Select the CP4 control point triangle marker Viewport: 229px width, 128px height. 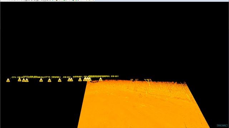pos(8,80)
